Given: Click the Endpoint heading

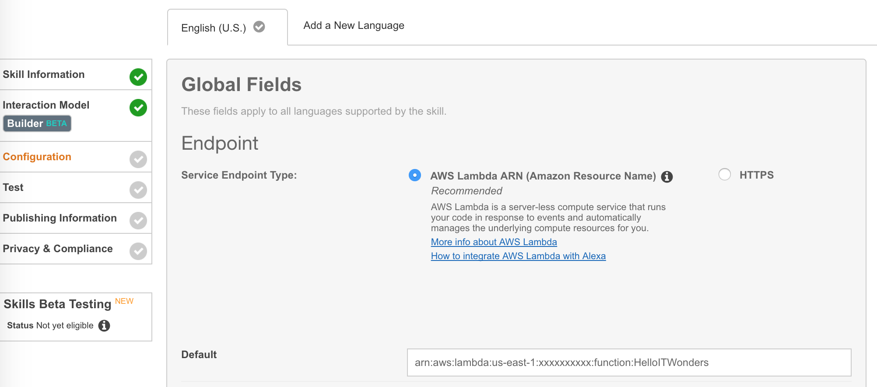Looking at the screenshot, I should (x=220, y=143).
